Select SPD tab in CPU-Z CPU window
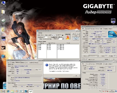117x93 pixels. (x=101, y=29)
